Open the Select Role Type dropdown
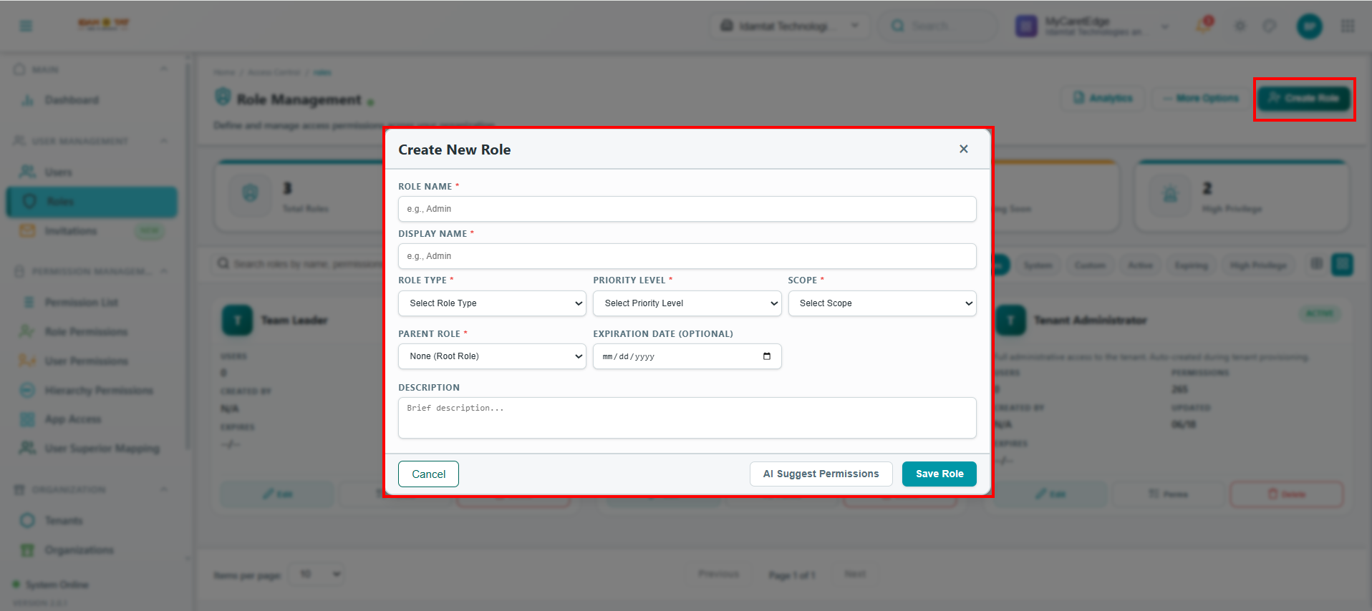Image resolution: width=1372 pixels, height=611 pixels. click(x=492, y=303)
